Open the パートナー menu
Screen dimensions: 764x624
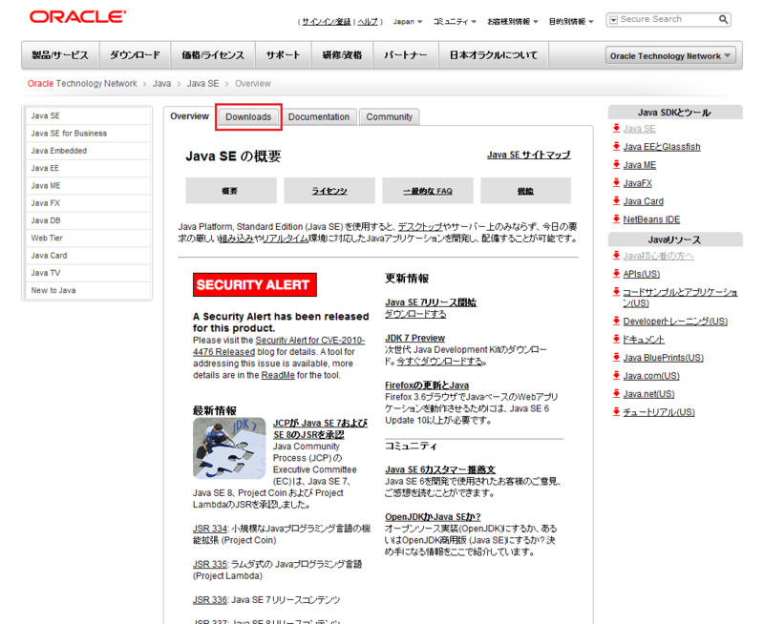[406, 55]
